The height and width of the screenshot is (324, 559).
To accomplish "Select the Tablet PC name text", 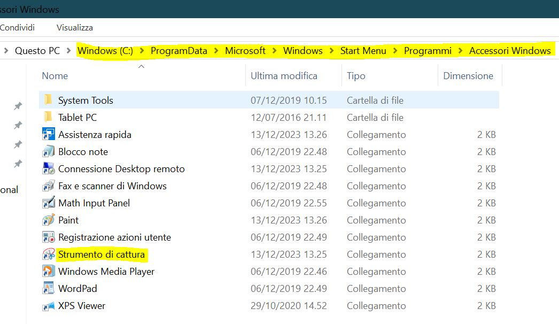I will 77,118.
